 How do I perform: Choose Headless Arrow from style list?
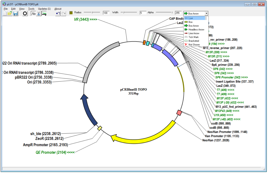click(x=196, y=30)
